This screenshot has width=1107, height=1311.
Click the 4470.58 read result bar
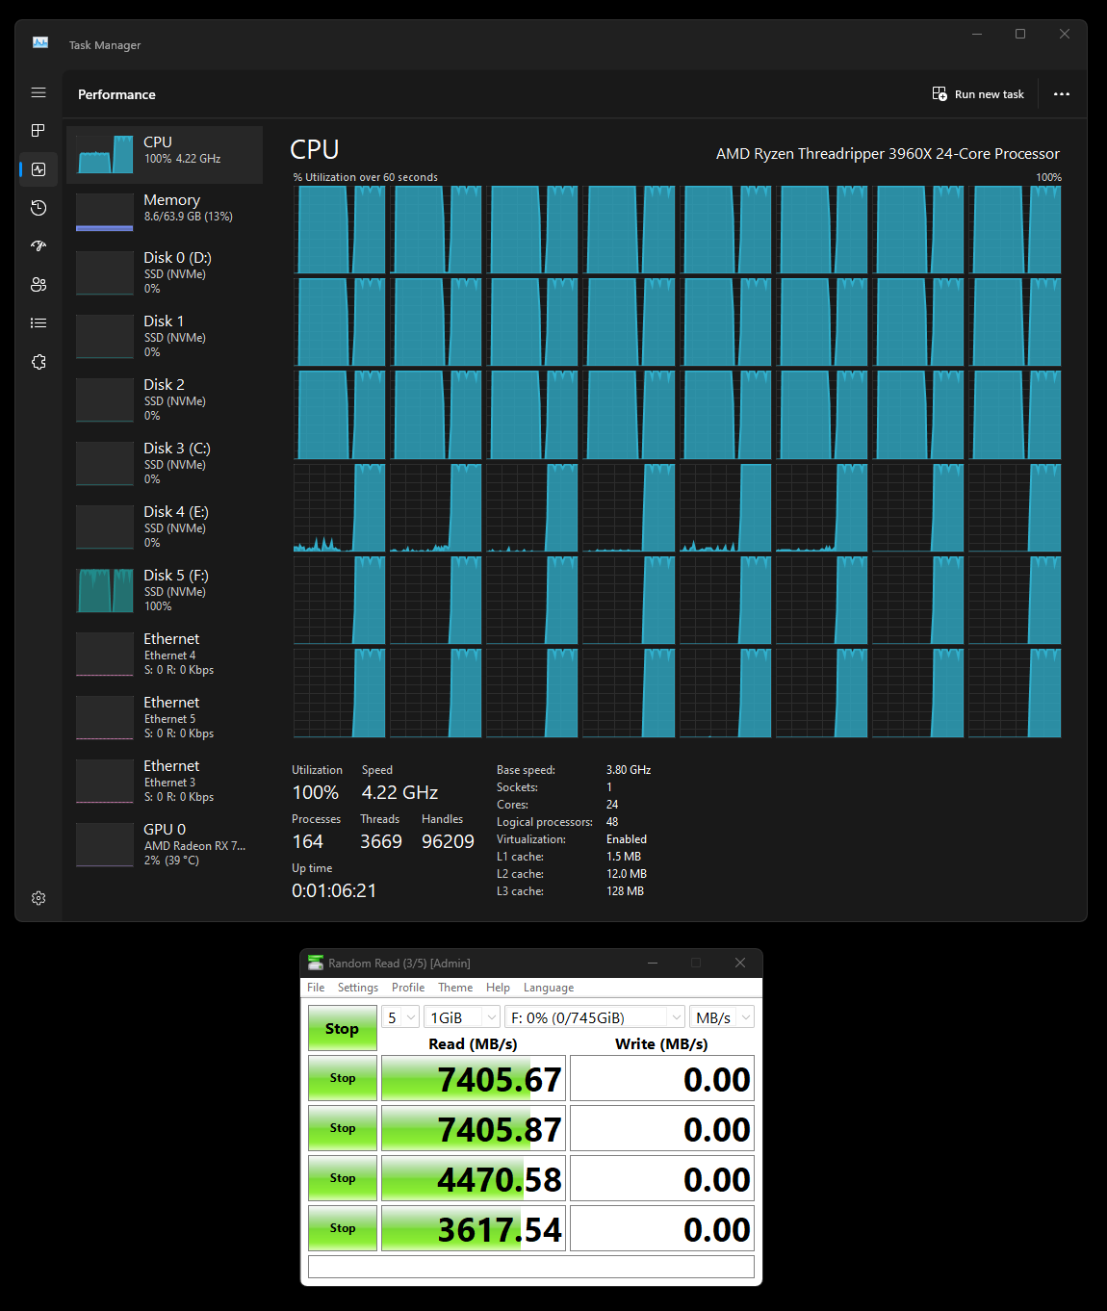(474, 1178)
